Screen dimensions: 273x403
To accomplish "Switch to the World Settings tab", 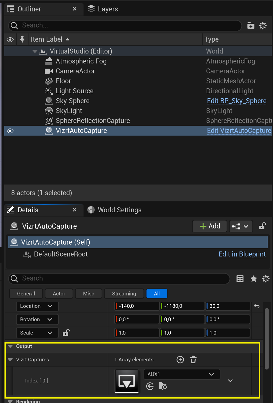I will (115, 210).
